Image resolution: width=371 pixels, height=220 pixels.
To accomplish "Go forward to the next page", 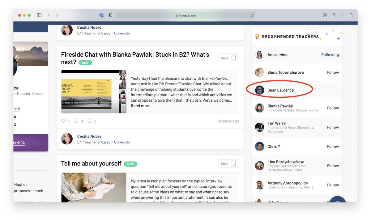I will coord(57,15).
